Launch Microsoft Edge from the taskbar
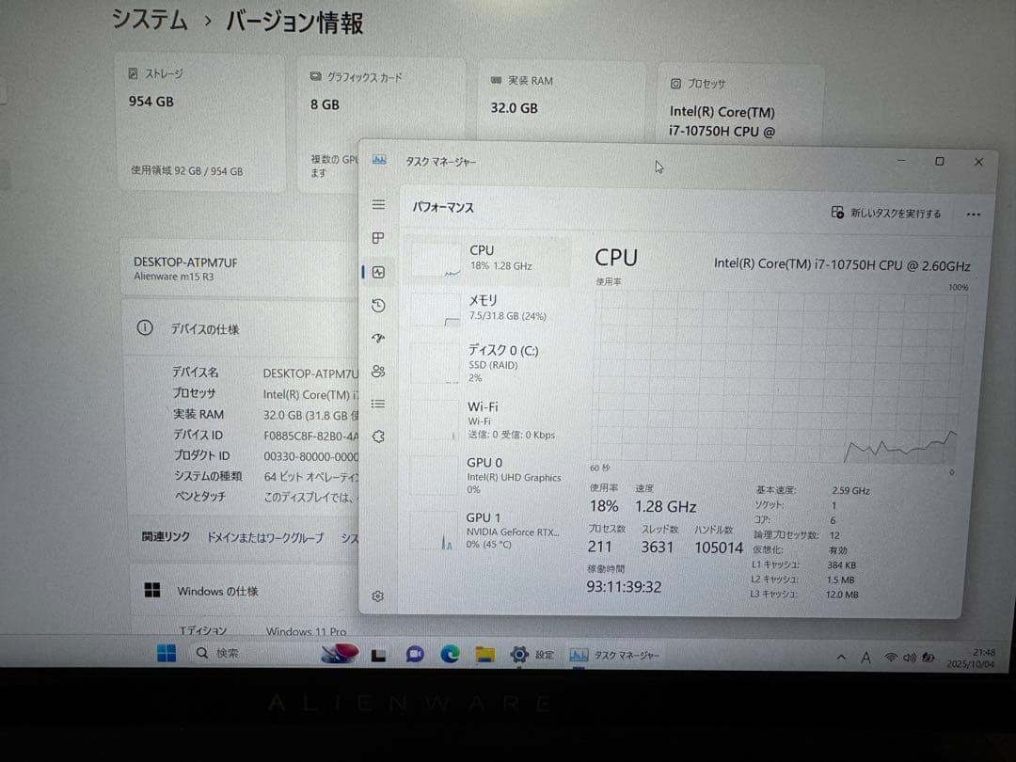 click(x=450, y=654)
